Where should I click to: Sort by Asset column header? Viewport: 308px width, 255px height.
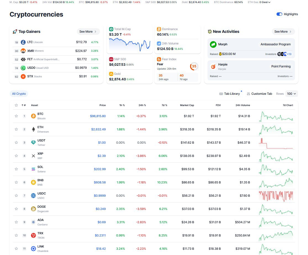pyautogui.click(x=35, y=105)
